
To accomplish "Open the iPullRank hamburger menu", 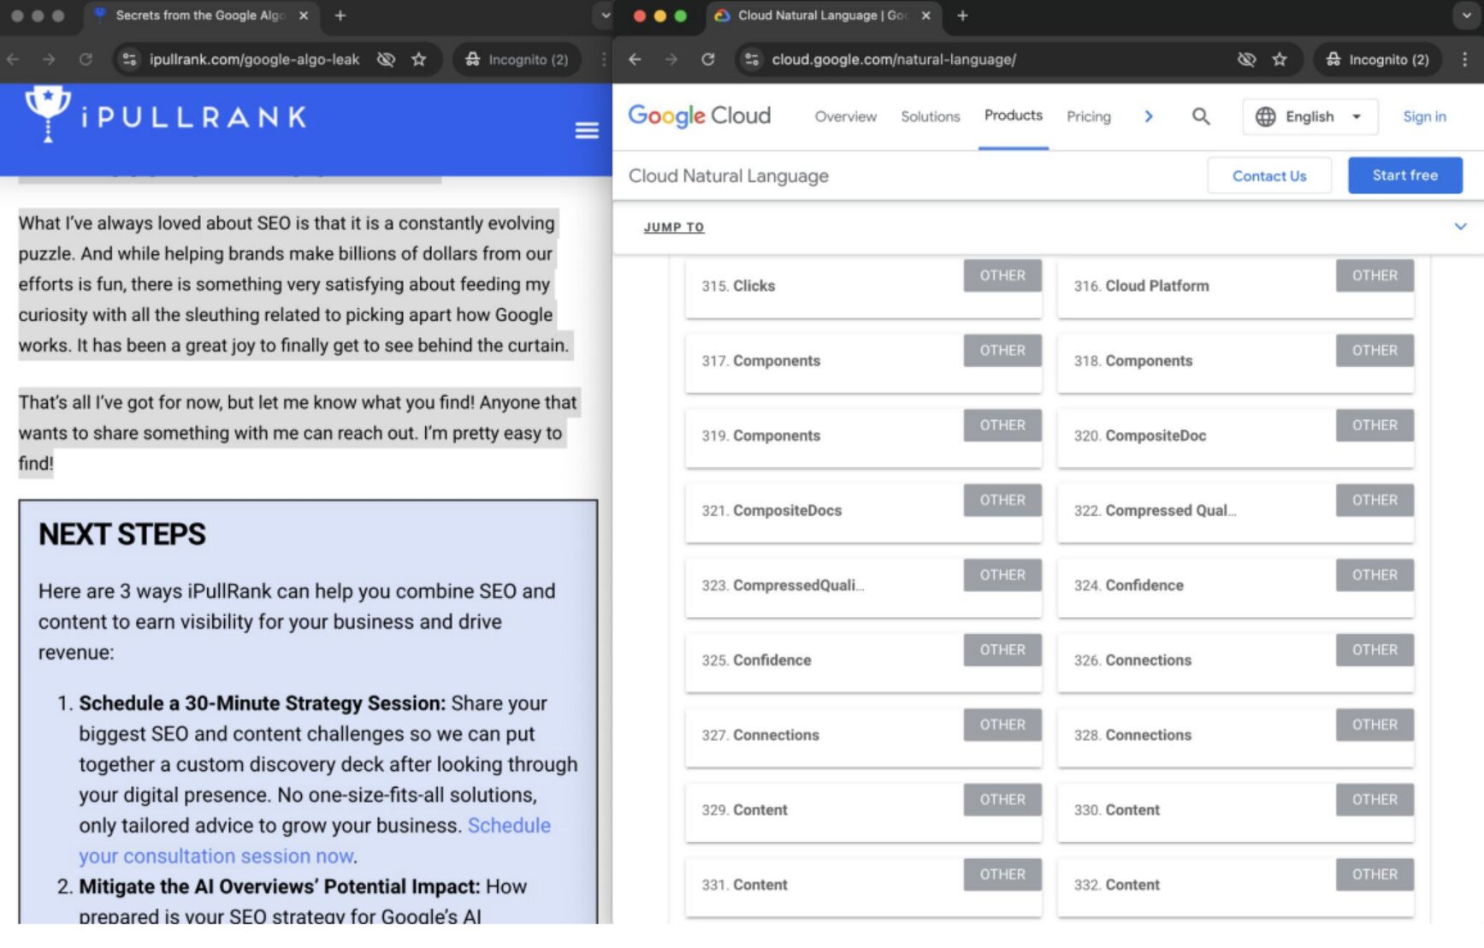I will (587, 130).
